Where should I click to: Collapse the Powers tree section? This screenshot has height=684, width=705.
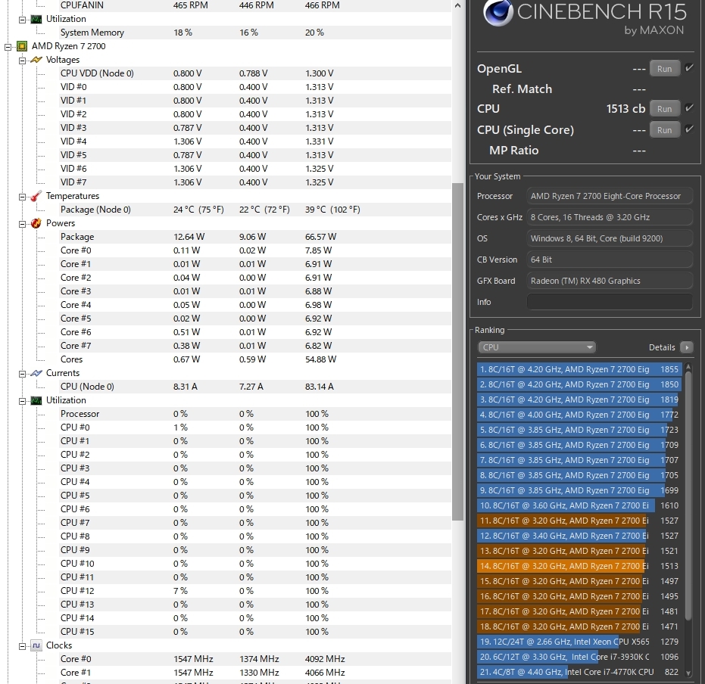click(22, 224)
